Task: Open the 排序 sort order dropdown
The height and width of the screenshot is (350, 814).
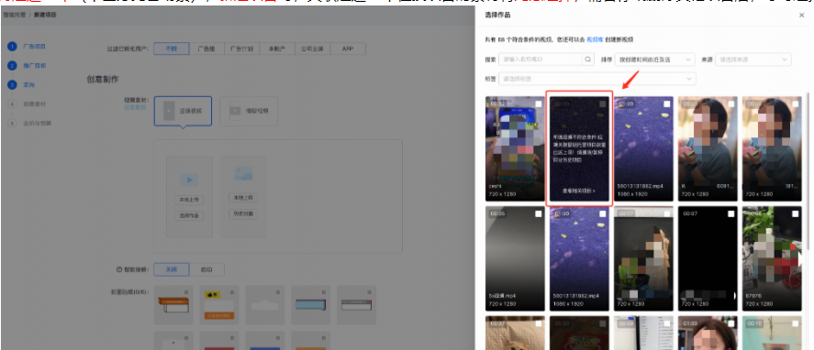Action: point(654,60)
